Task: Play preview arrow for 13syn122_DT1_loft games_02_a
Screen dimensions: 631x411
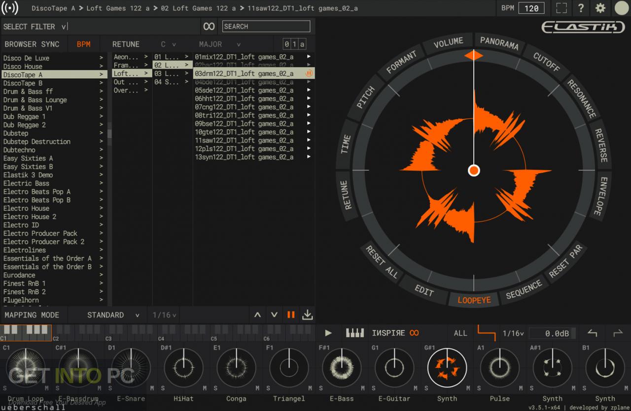Action: click(x=309, y=157)
